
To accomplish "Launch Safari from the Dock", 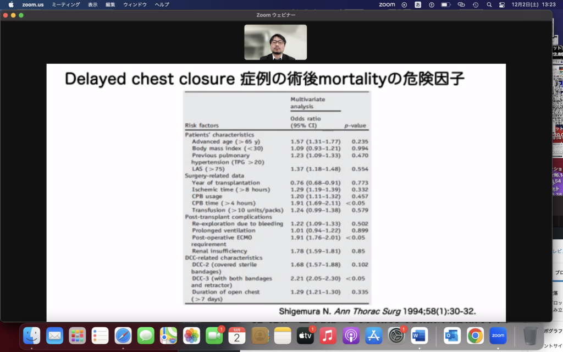I will [x=123, y=335].
